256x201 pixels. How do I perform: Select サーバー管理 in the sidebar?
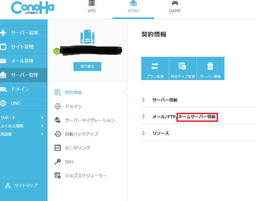(24, 75)
